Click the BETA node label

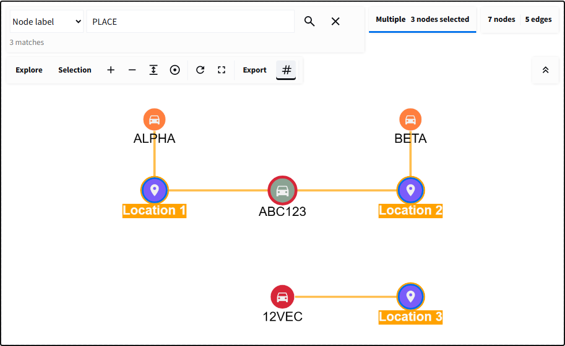coord(410,139)
